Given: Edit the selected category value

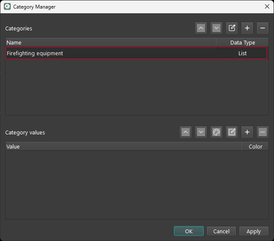Looking at the screenshot, I should tap(232, 132).
